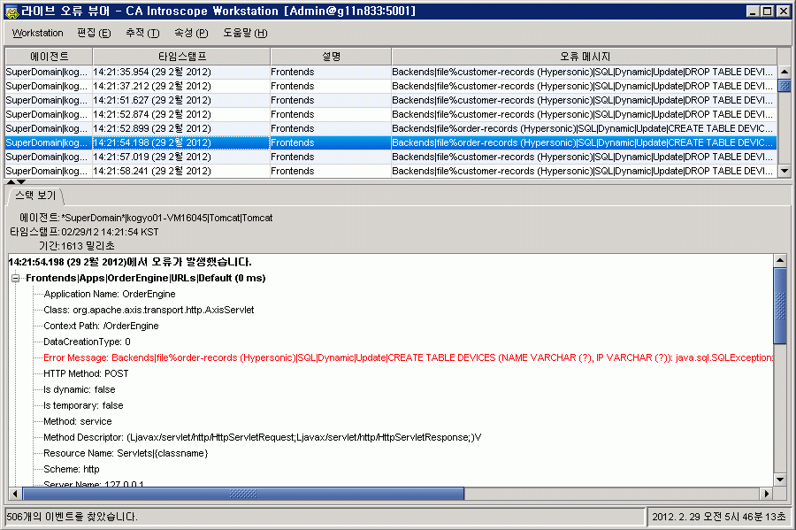Click the event table vertical scrollbar thumb
The height and width of the screenshot is (530, 796).
pyautogui.click(x=785, y=85)
